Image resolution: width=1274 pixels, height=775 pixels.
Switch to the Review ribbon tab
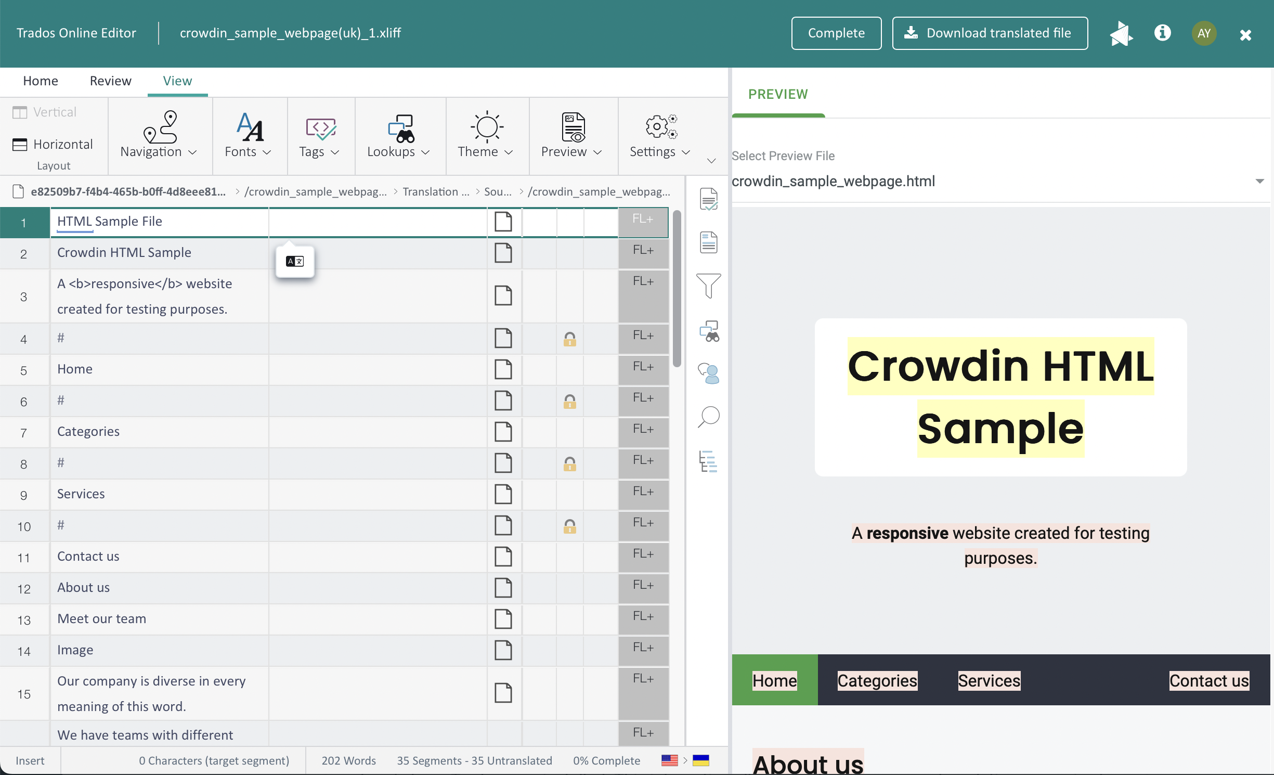point(110,81)
